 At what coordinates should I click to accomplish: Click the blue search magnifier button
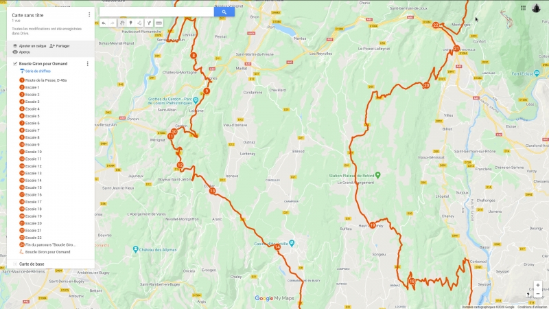pyautogui.click(x=224, y=12)
